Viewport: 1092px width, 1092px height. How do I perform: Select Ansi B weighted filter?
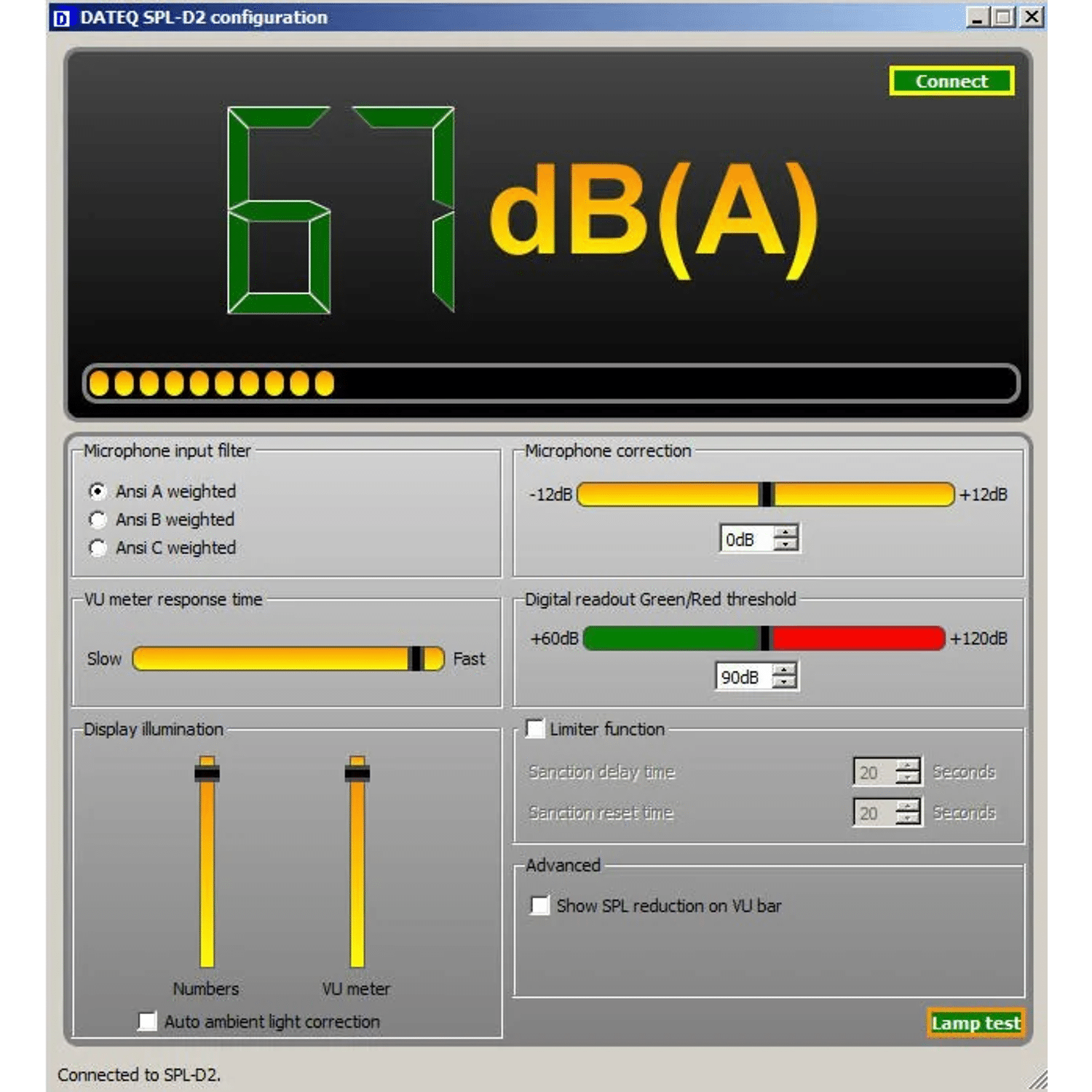coord(98,520)
